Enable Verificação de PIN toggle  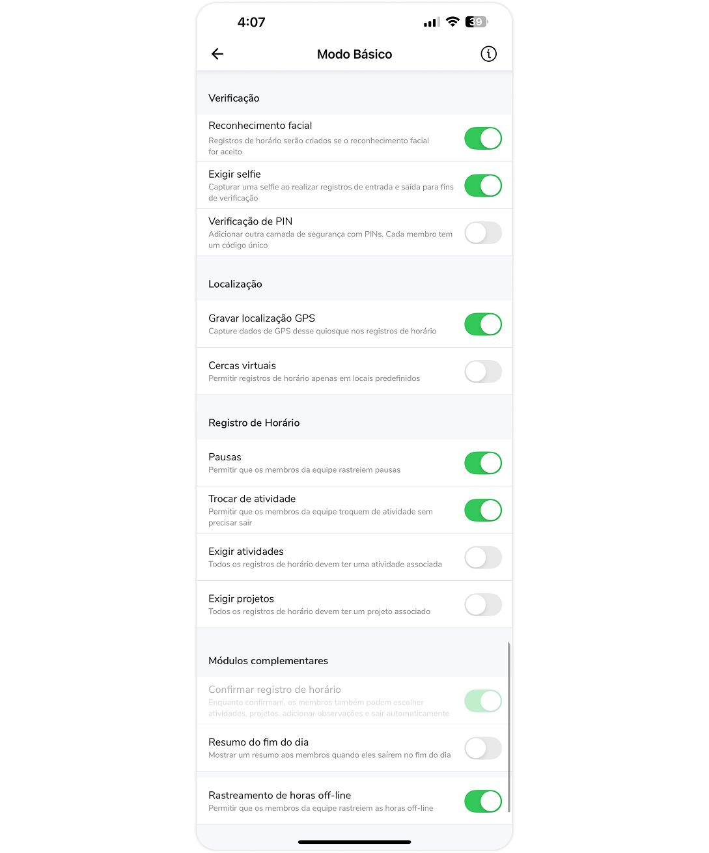482,233
